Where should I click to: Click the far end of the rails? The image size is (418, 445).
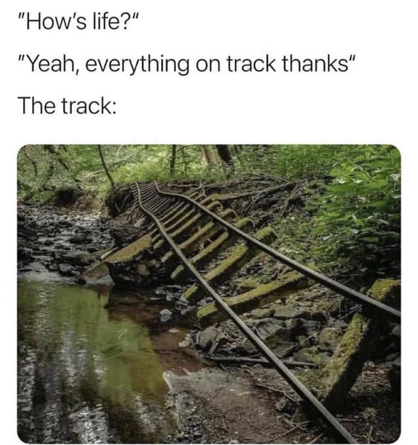tap(146, 186)
